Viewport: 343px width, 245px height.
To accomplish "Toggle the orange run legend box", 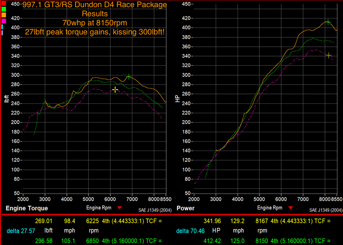I will 3,15.
